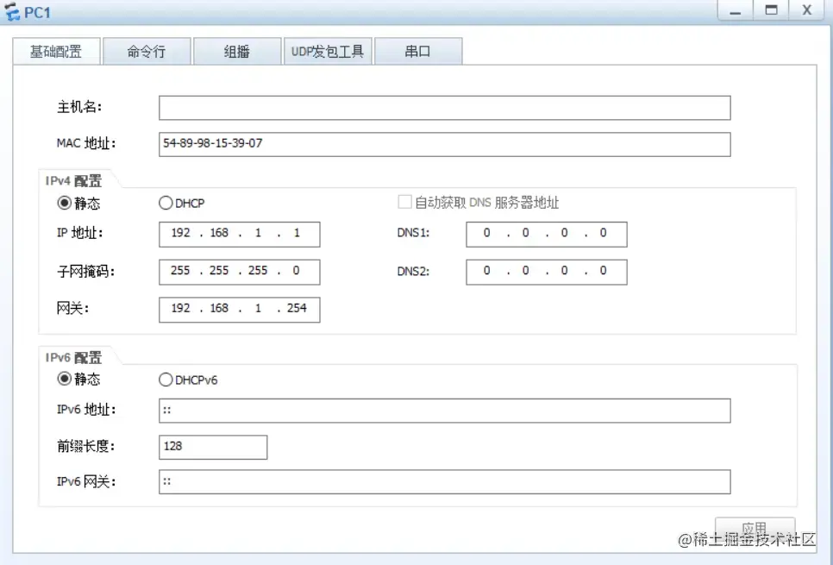Viewport: 833px width, 565px height.
Task: Switch to the 基础配置 tab
Action: (56, 52)
